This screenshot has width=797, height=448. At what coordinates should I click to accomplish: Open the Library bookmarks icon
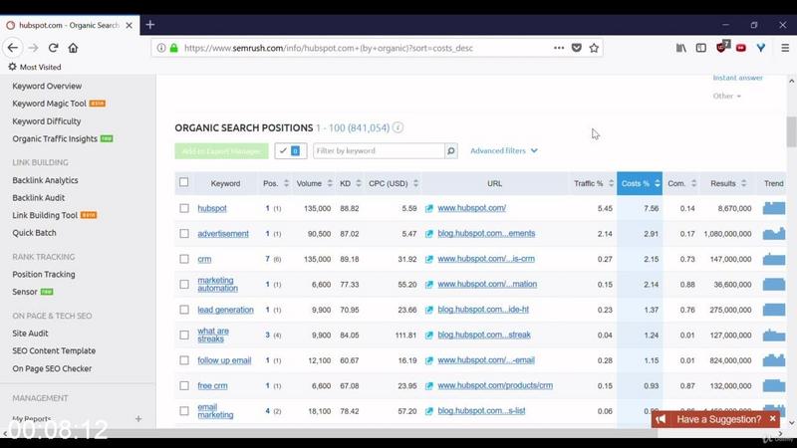(681, 48)
